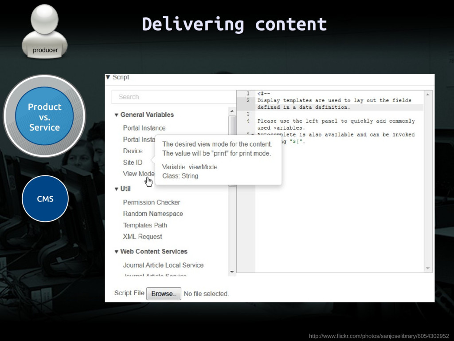Click the flickr photo credit URL
This screenshot has width=454, height=341.
point(379,336)
